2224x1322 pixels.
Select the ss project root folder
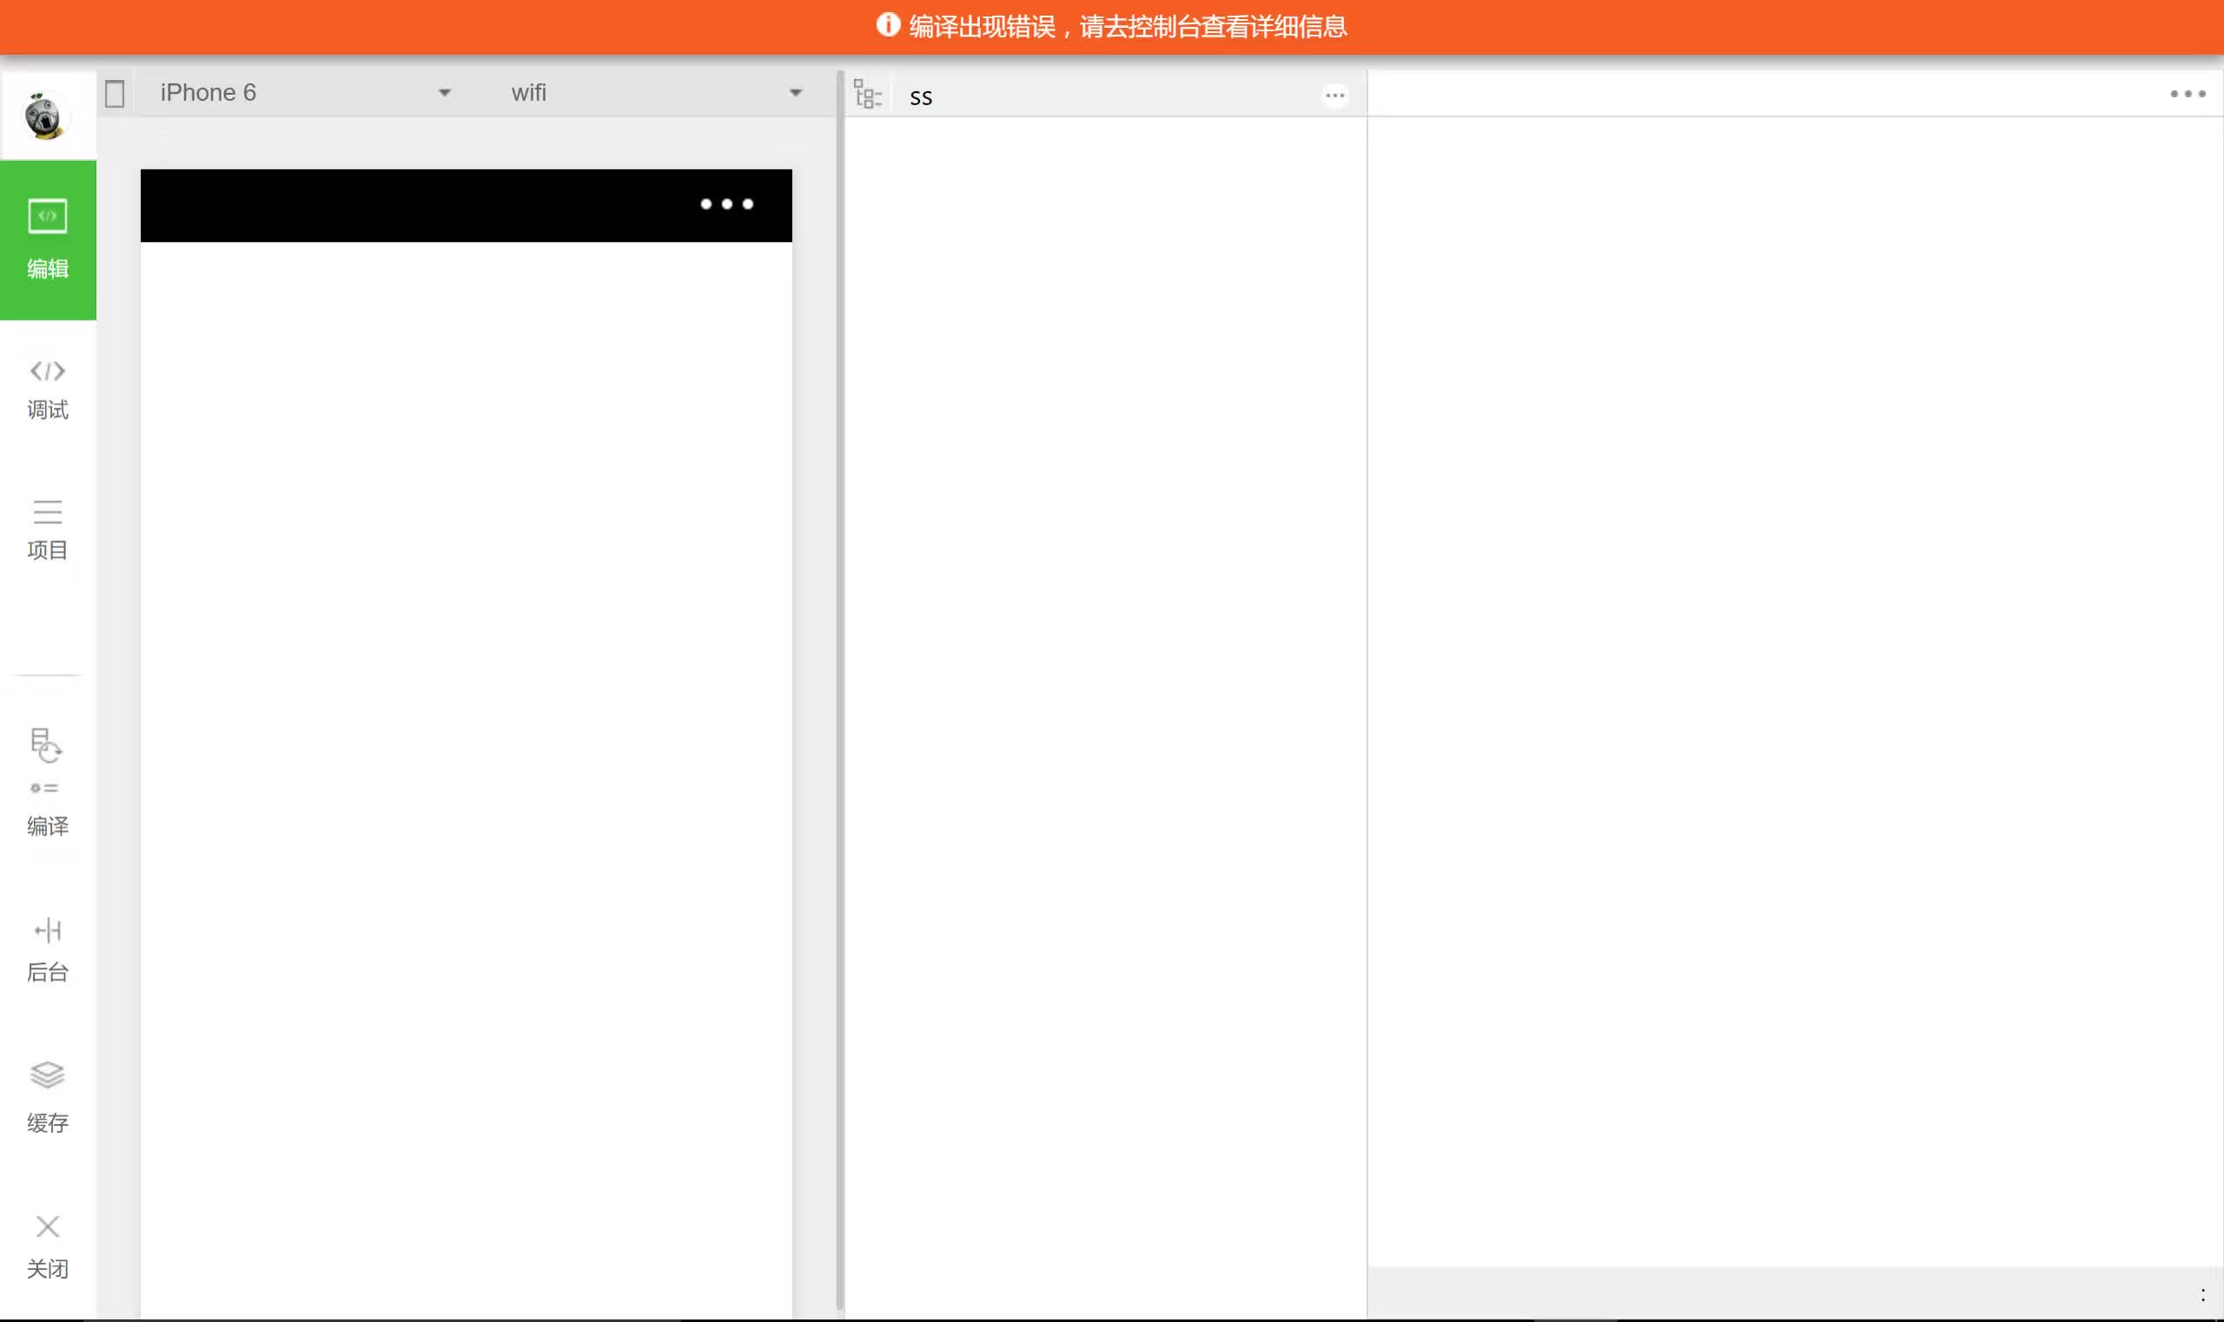tap(922, 96)
